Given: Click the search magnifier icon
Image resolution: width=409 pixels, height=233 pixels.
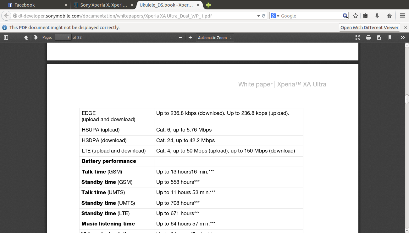Looking at the screenshot, I should [x=345, y=16].
